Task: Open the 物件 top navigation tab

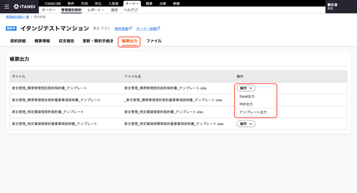Action: (x=71, y=4)
